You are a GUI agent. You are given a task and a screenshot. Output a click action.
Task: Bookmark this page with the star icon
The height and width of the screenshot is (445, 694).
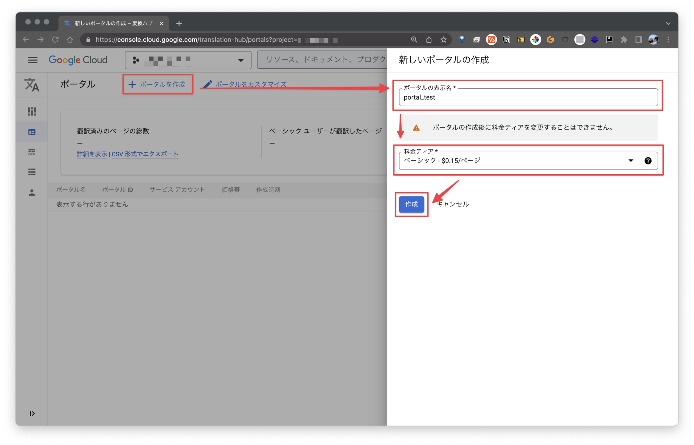coord(443,40)
